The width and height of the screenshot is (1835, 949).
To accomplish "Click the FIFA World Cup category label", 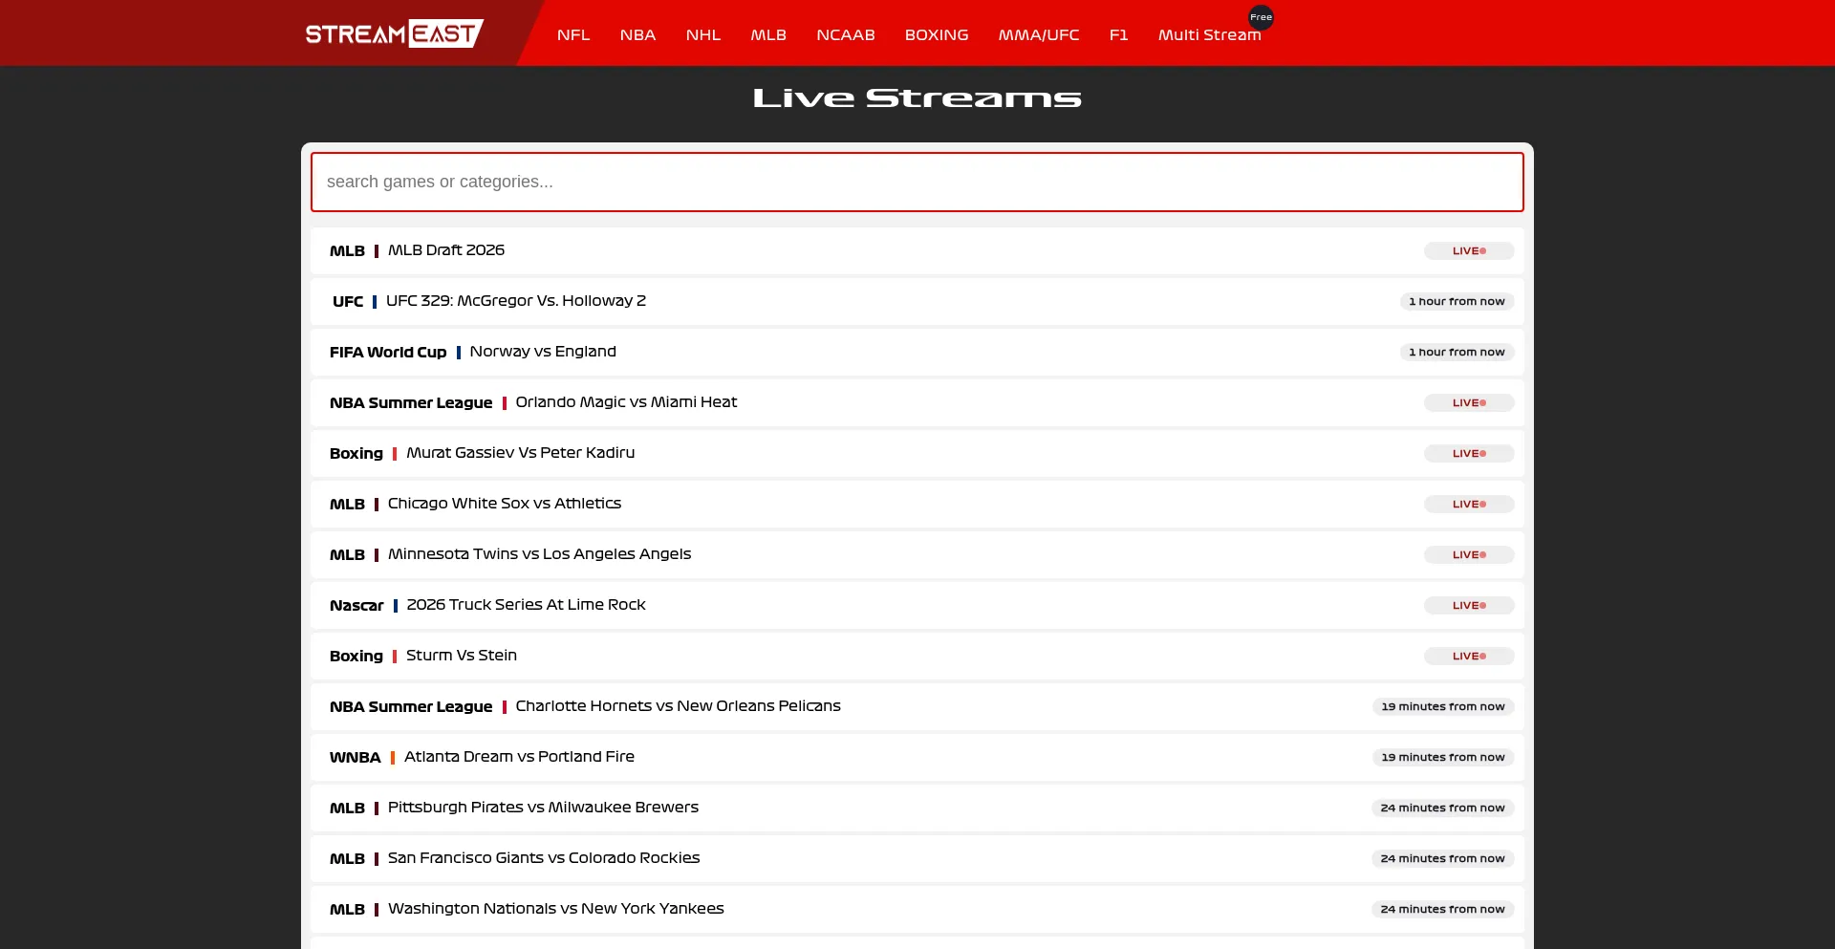I will click(x=388, y=352).
